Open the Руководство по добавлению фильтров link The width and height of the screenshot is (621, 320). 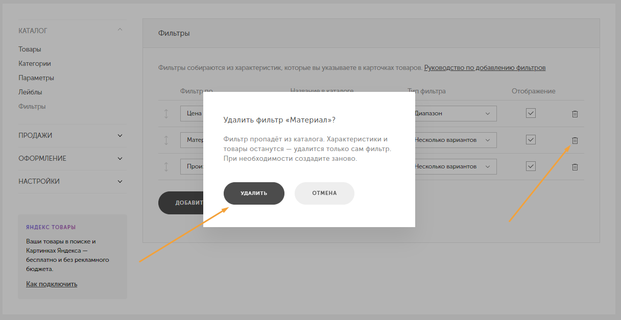pyautogui.click(x=485, y=68)
